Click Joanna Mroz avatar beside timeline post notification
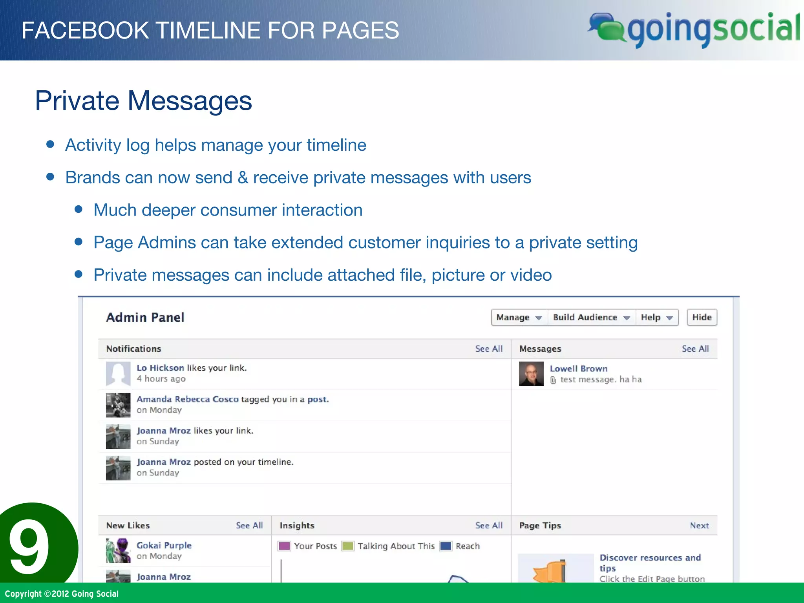Screen dimensions: 804x603 (x=118, y=468)
